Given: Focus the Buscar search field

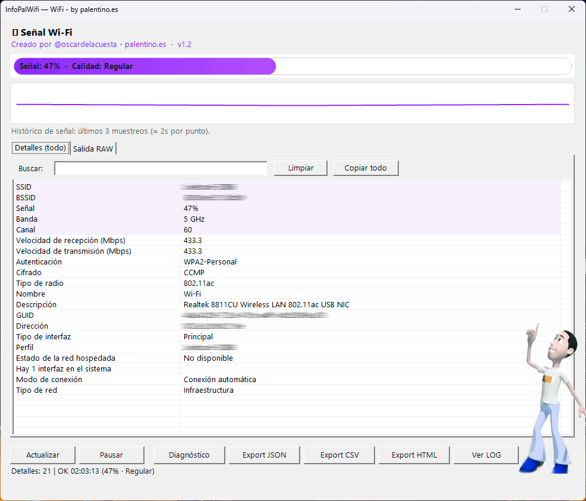Looking at the screenshot, I should click(x=160, y=169).
